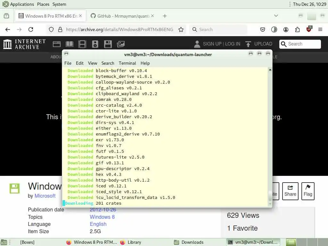This screenshot has width=328, height=246.
Task: Switch to the GitHub Mrmayman/quantum tab
Action: [x=122, y=16]
